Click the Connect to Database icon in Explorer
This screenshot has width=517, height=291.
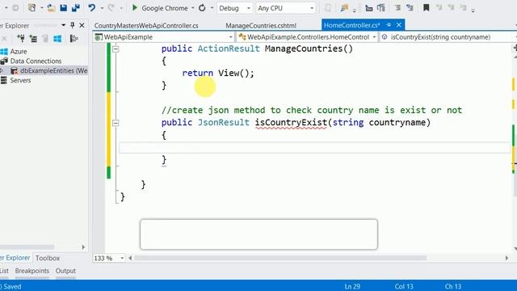tap(20, 39)
